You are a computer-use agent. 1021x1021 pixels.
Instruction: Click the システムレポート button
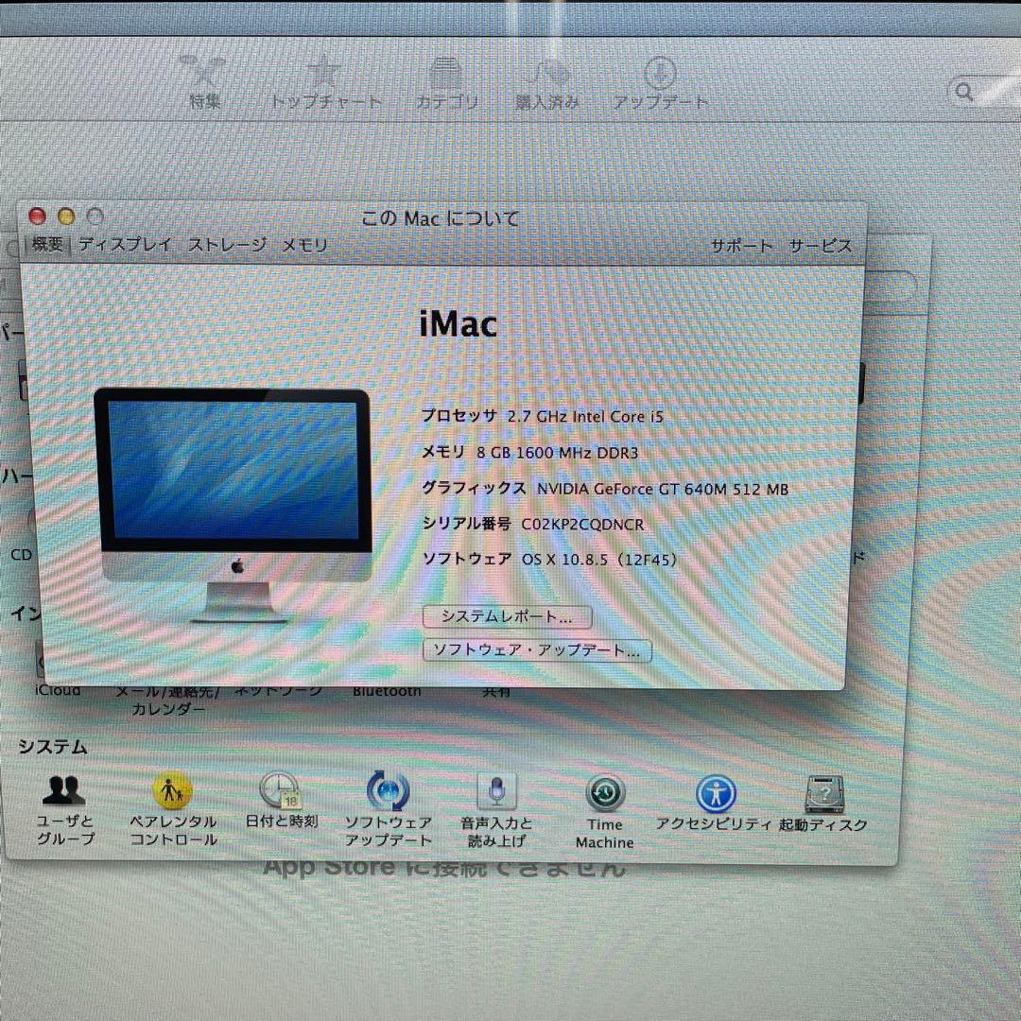pyautogui.click(x=508, y=616)
